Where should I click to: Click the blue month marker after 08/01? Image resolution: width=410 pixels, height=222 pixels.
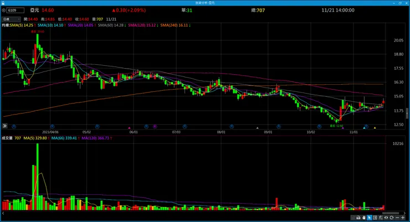(x=232, y=126)
